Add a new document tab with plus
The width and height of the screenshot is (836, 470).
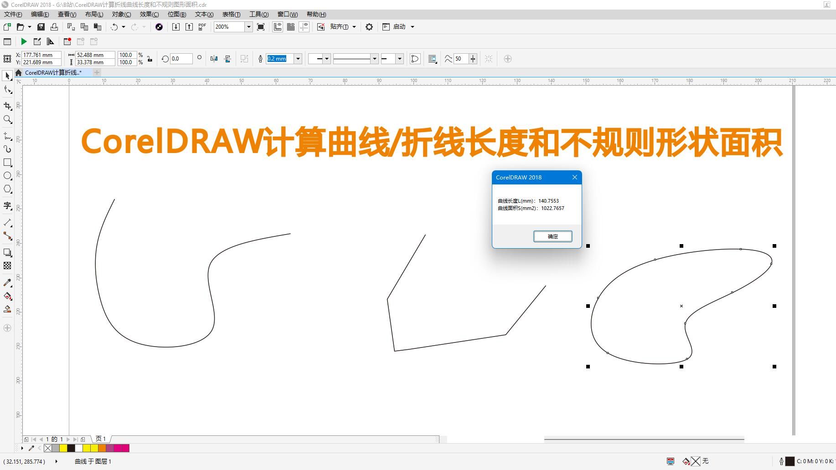(97, 72)
